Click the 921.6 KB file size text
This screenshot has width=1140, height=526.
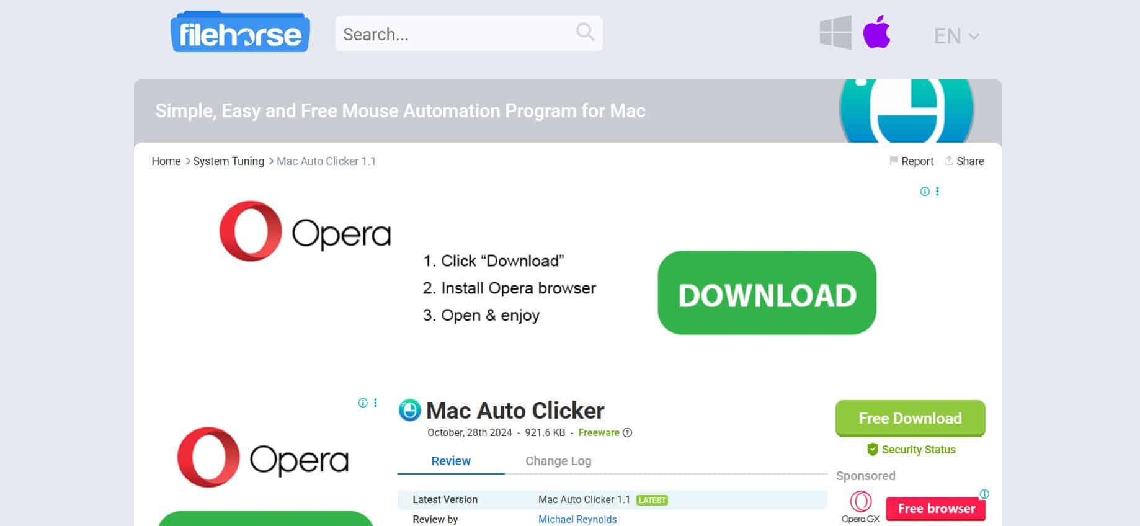pos(545,433)
